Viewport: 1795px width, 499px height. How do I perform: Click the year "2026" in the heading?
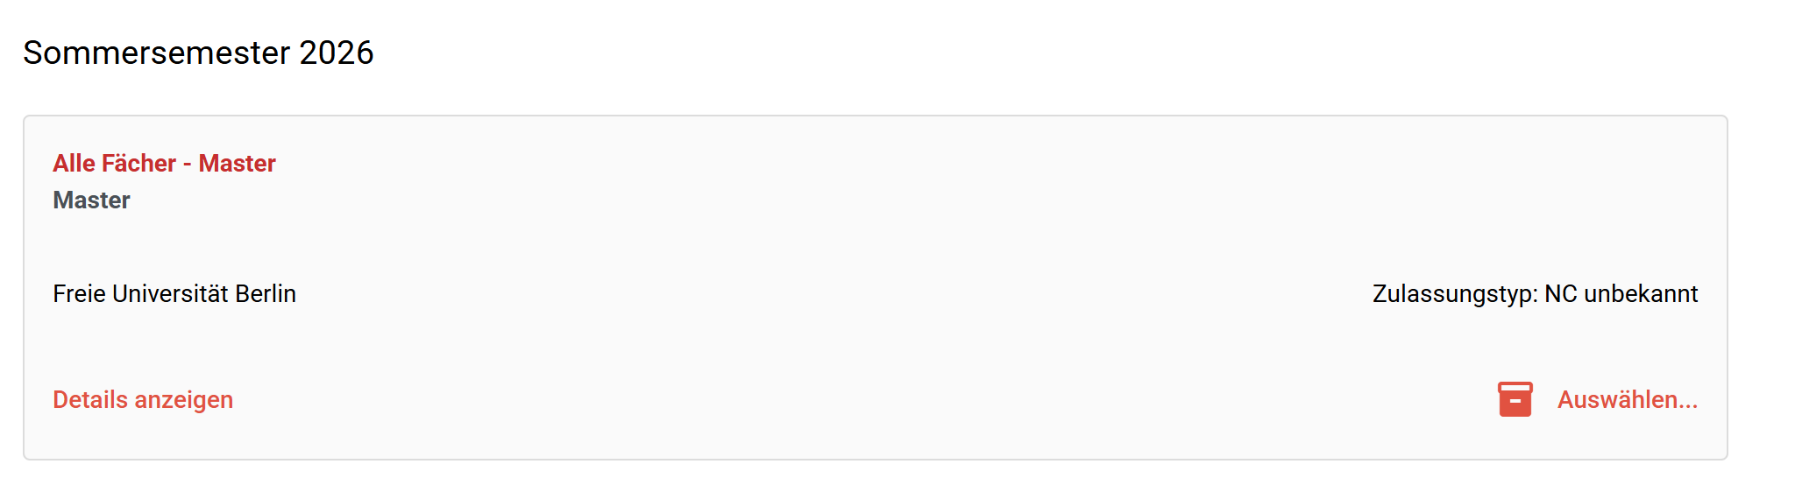click(x=337, y=53)
